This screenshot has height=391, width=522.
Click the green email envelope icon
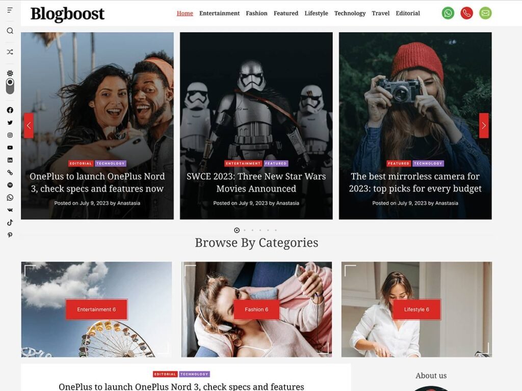pos(485,13)
